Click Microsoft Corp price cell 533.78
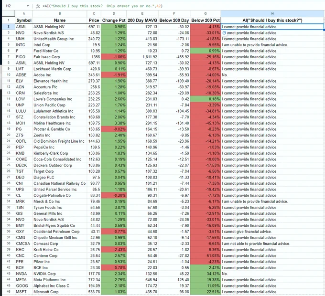The height and width of the screenshot is (296, 325). (94, 292)
